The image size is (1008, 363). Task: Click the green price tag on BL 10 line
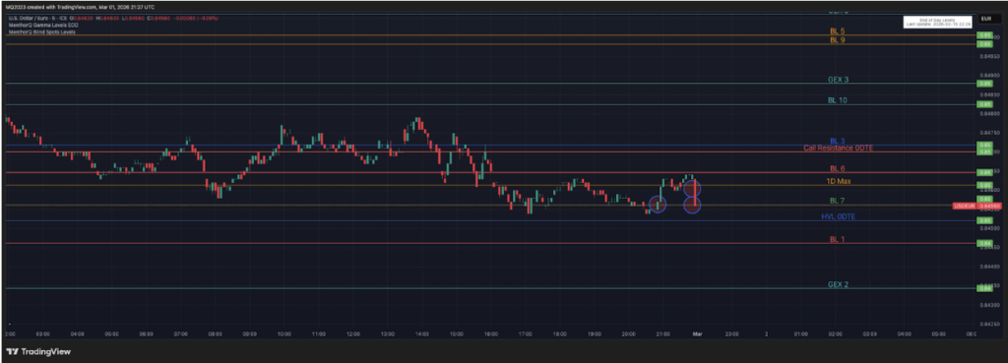[x=984, y=104]
